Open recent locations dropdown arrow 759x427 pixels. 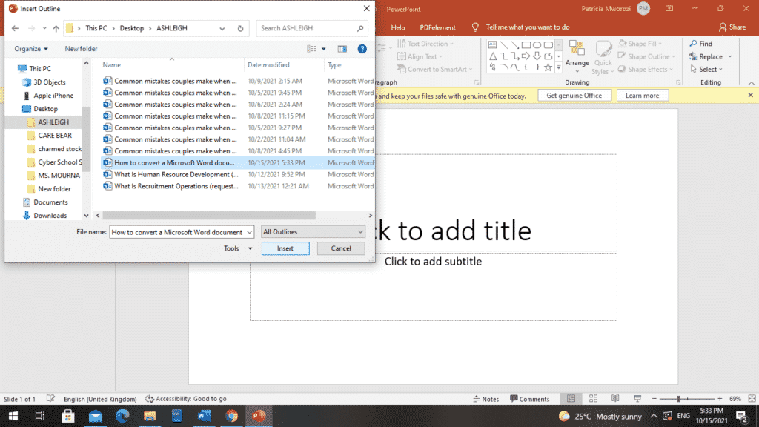(44, 29)
